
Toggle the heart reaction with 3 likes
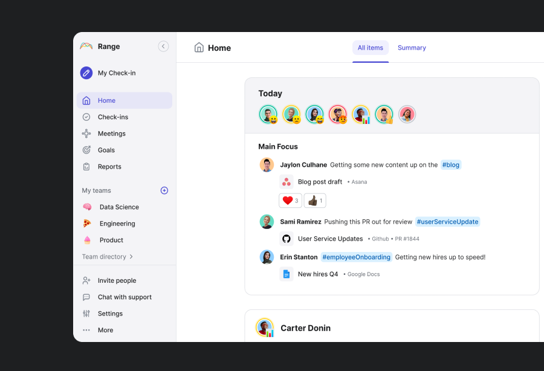coord(290,201)
